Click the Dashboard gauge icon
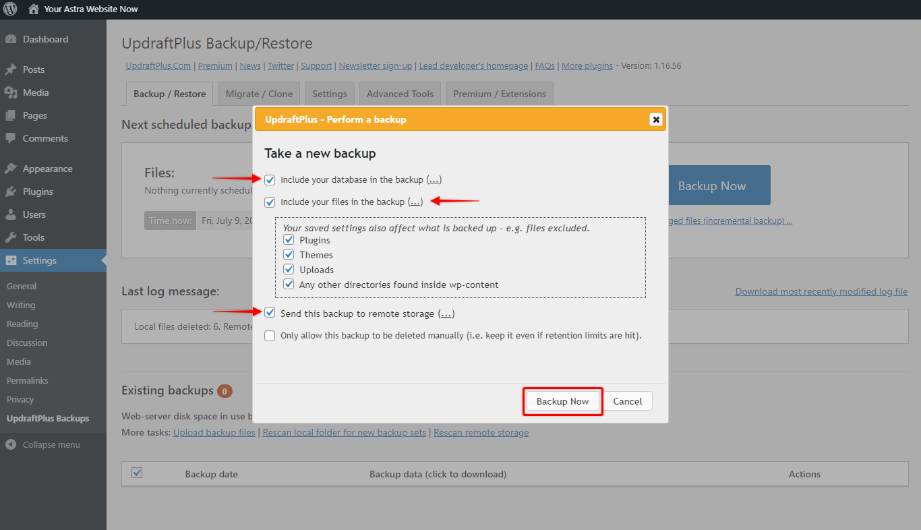This screenshot has width=921, height=530. [11, 39]
